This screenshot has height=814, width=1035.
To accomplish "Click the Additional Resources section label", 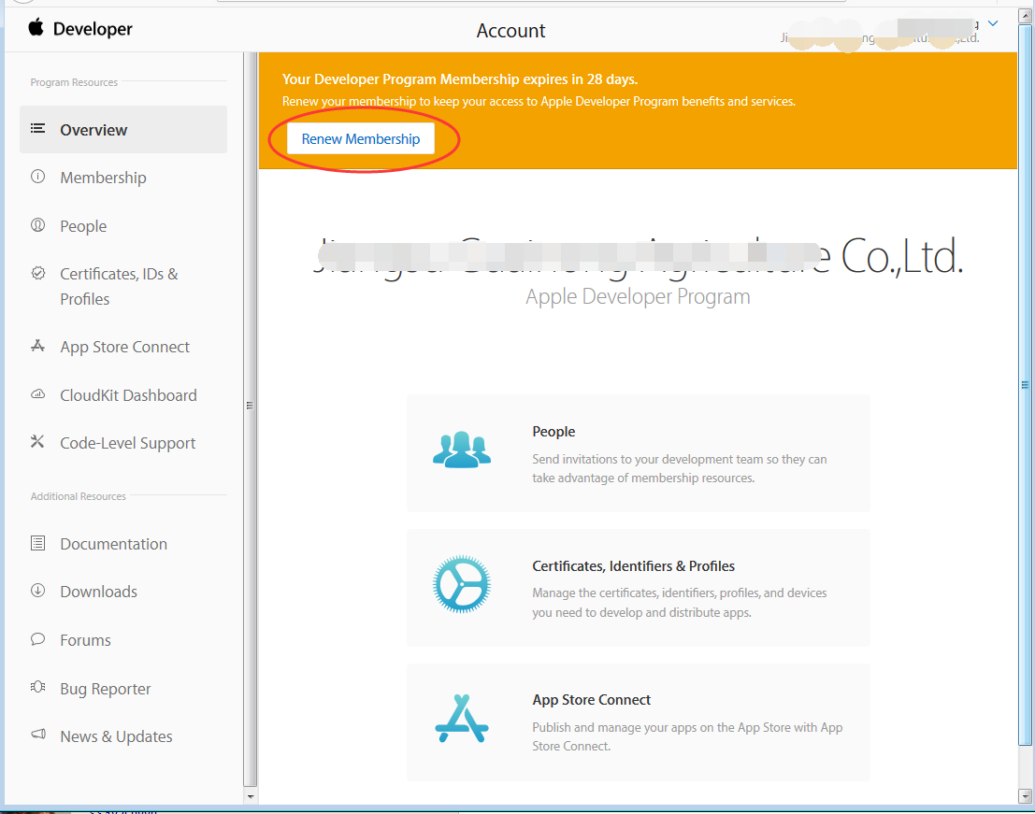I will click(78, 496).
